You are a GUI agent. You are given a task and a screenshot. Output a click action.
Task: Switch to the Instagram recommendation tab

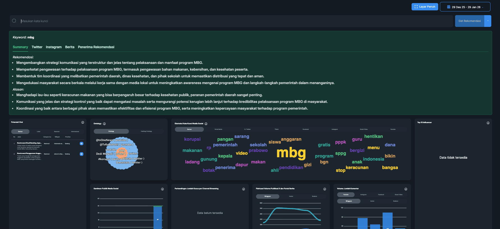pyautogui.click(x=54, y=47)
